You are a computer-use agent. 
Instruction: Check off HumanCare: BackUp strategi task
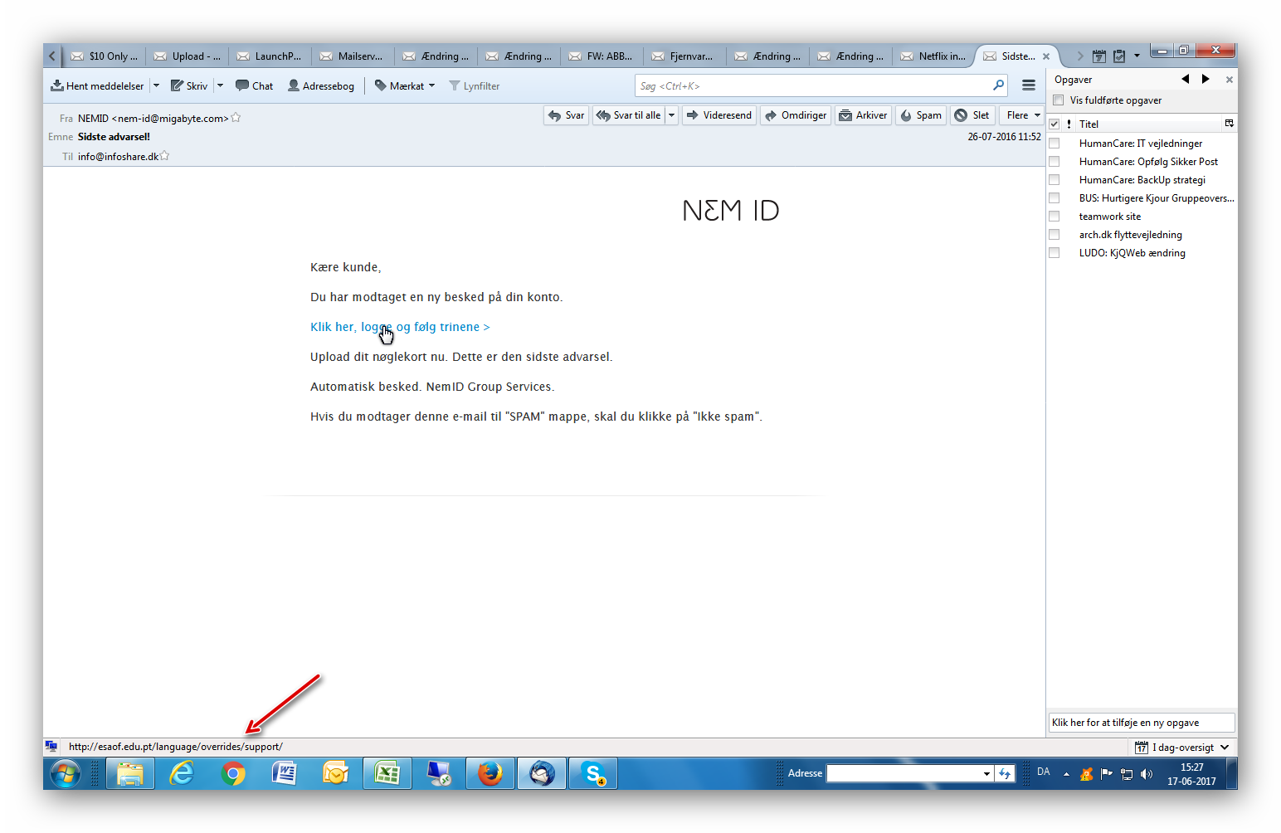point(1055,180)
